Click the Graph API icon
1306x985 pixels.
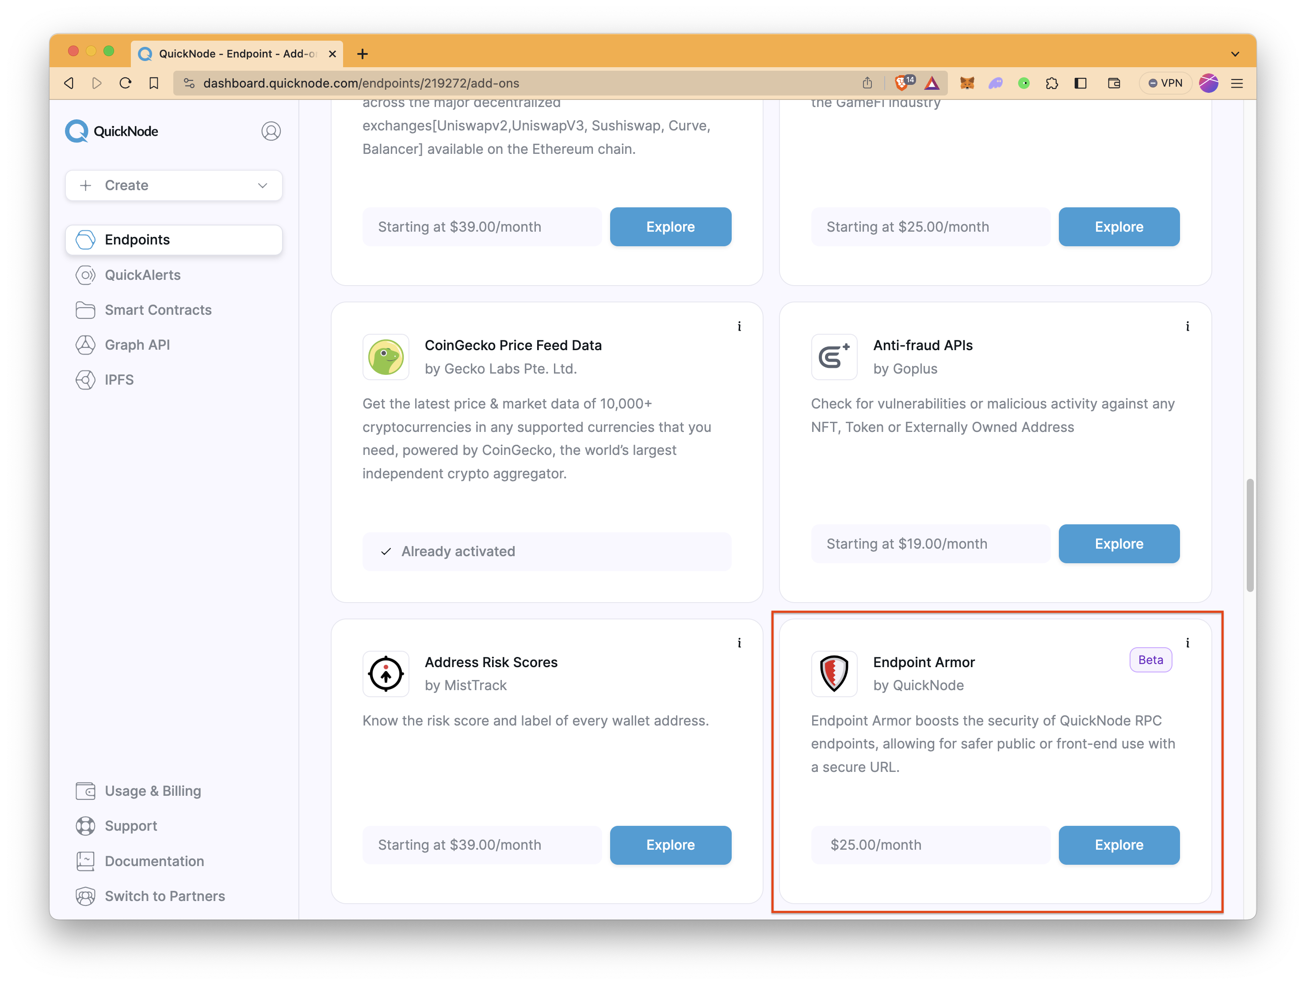[86, 345]
